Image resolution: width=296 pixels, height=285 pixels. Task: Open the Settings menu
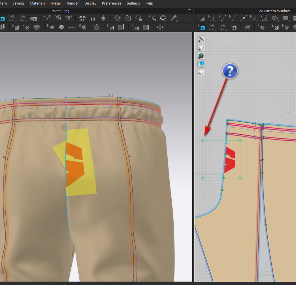[x=133, y=3]
